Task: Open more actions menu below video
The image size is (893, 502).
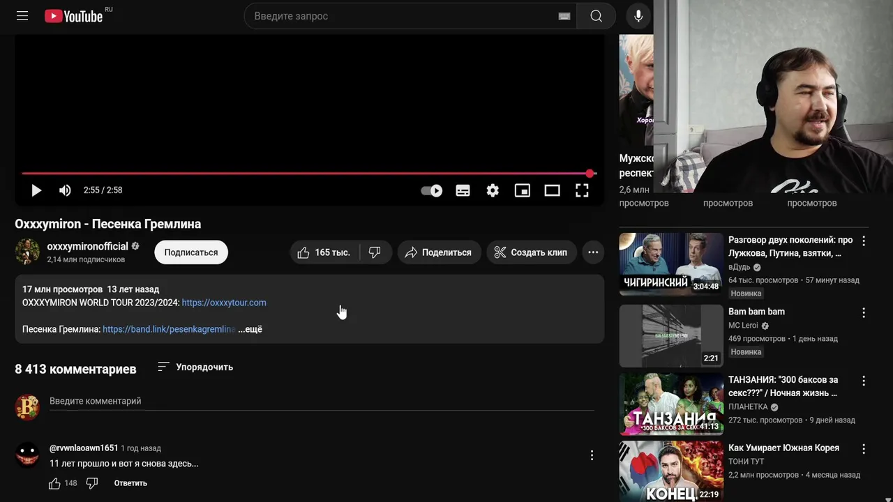Action: pos(593,252)
